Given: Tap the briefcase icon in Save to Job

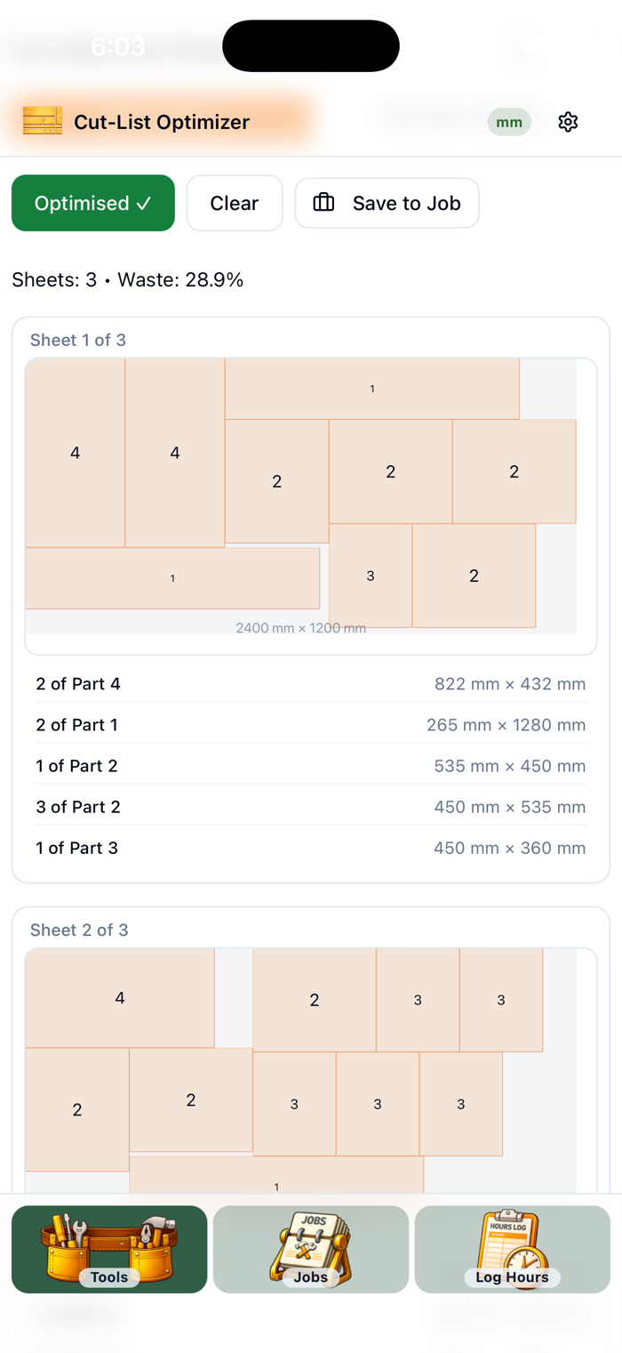Looking at the screenshot, I should tap(324, 203).
